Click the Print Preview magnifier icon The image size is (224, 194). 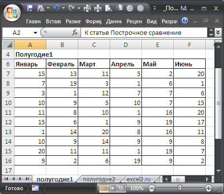click(109, 8)
